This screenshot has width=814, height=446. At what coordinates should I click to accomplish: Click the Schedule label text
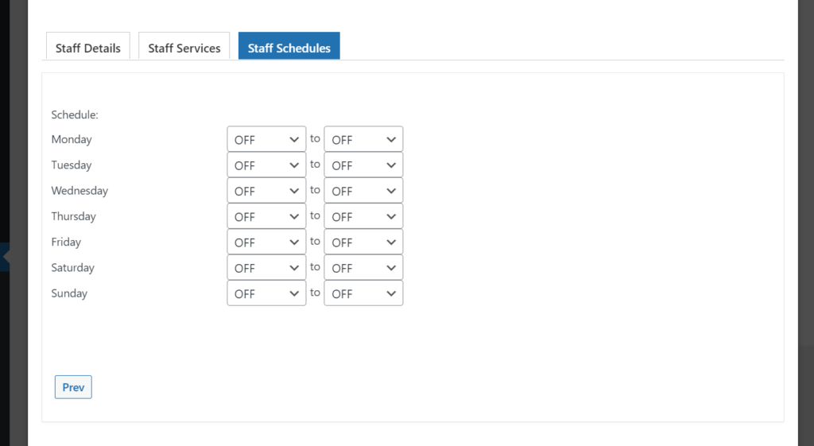click(x=75, y=114)
